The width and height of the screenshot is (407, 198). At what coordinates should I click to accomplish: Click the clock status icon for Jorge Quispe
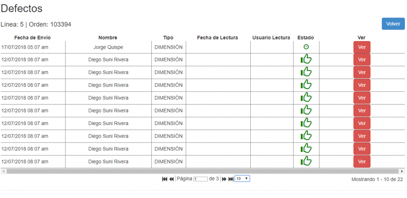(x=306, y=47)
